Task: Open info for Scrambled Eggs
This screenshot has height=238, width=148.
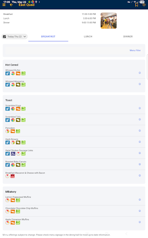Action: click(140, 108)
